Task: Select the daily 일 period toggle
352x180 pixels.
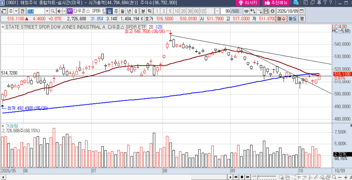Action: (109, 11)
